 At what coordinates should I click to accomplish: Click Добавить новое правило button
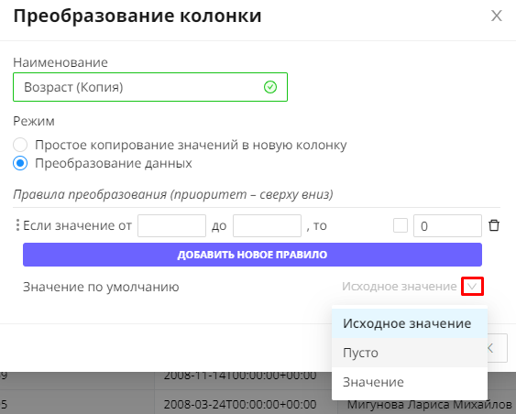[252, 255]
